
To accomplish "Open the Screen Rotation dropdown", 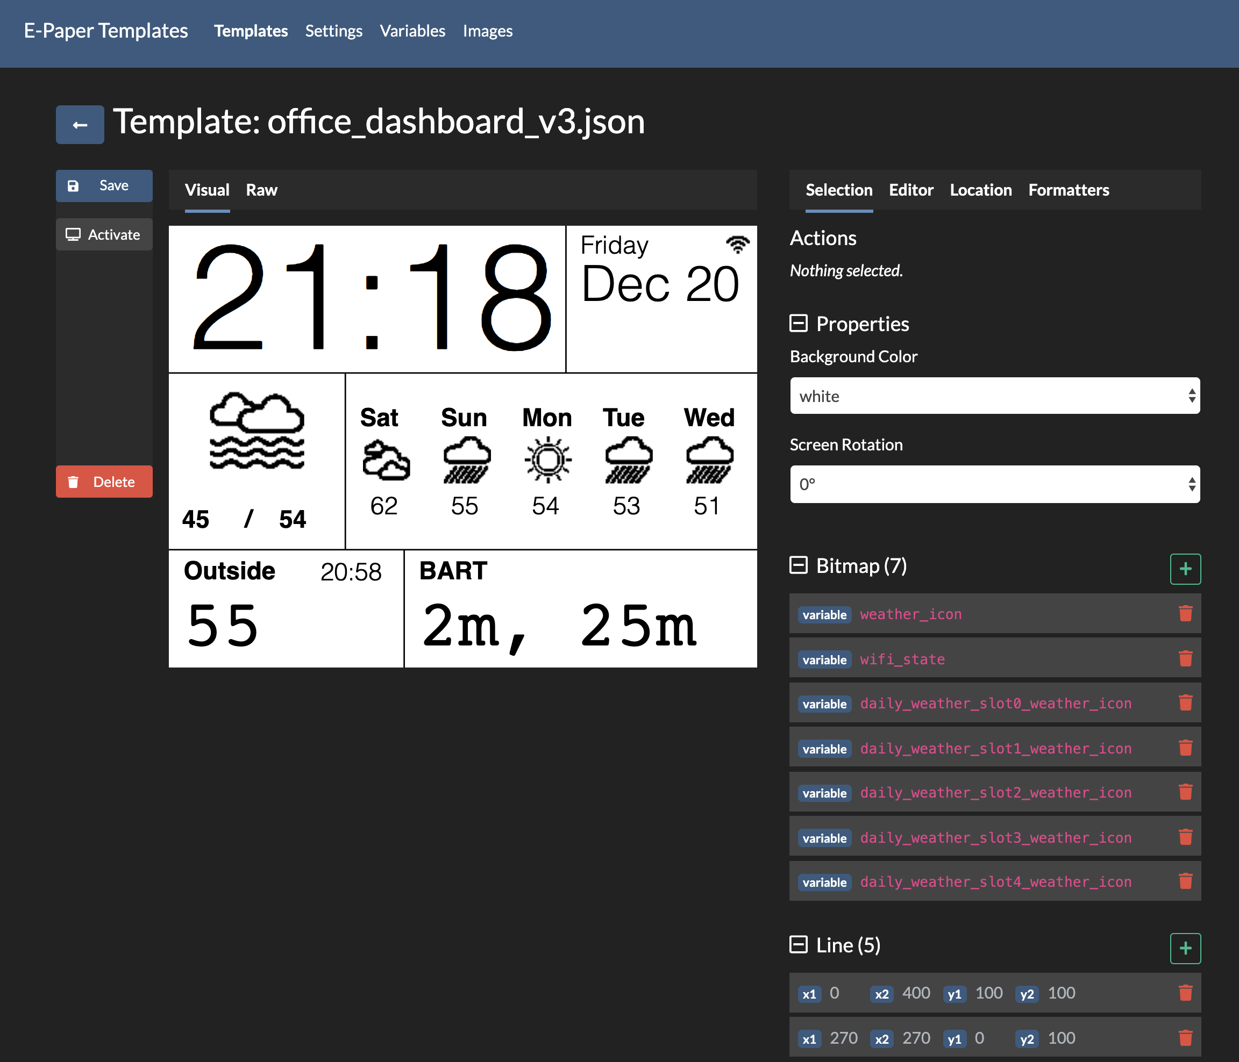I will pos(994,484).
